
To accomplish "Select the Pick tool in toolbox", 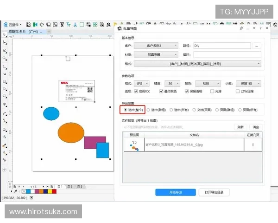I will [5, 35].
